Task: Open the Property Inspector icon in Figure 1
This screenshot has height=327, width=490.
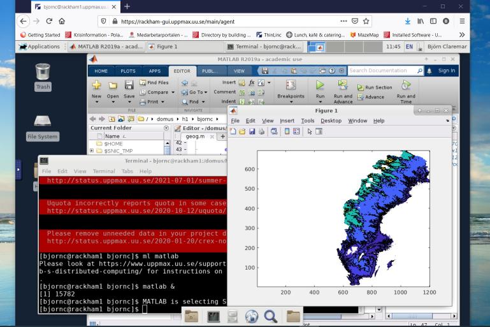Action: (319, 131)
